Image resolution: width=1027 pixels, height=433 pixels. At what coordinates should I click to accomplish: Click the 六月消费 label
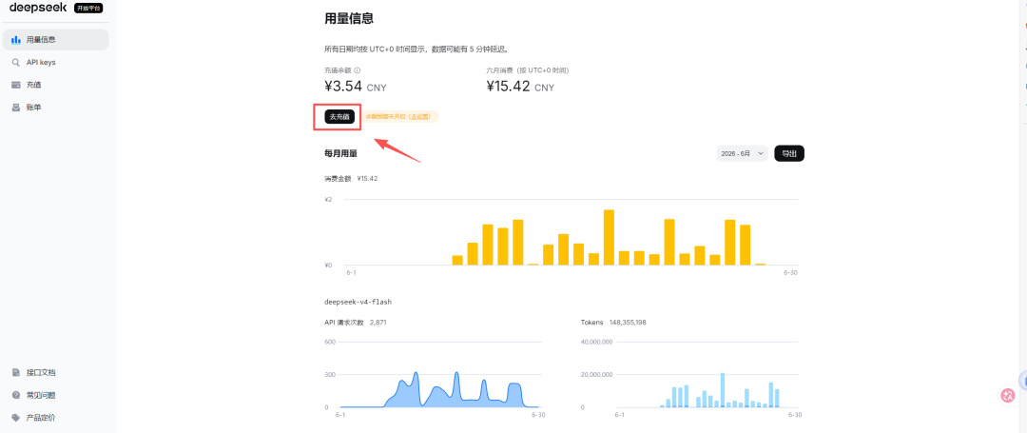pos(527,70)
